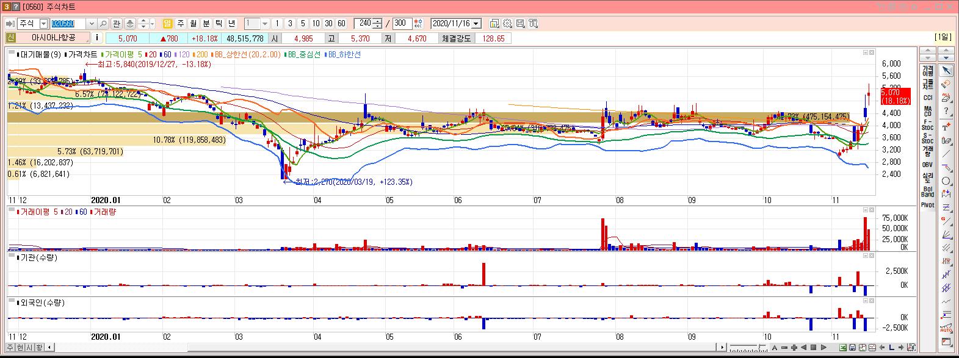
Task: Select the Bol Band indicator tab
Action: (927, 192)
